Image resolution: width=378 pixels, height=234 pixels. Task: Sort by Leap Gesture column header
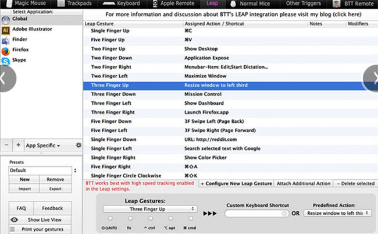pos(133,24)
